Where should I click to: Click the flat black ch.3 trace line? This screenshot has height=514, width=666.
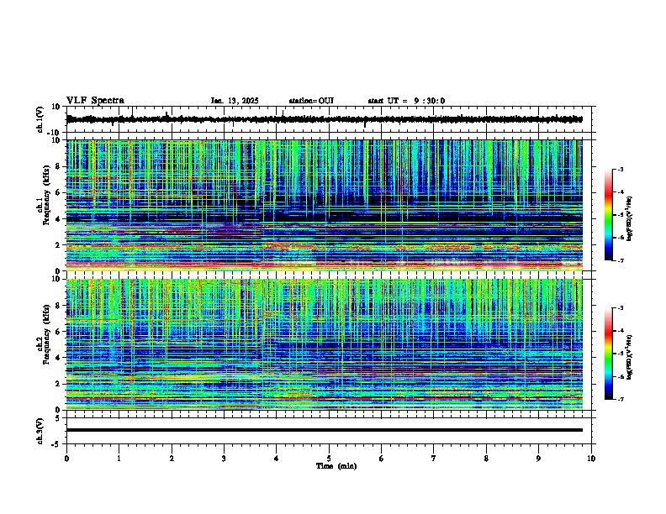click(x=325, y=430)
